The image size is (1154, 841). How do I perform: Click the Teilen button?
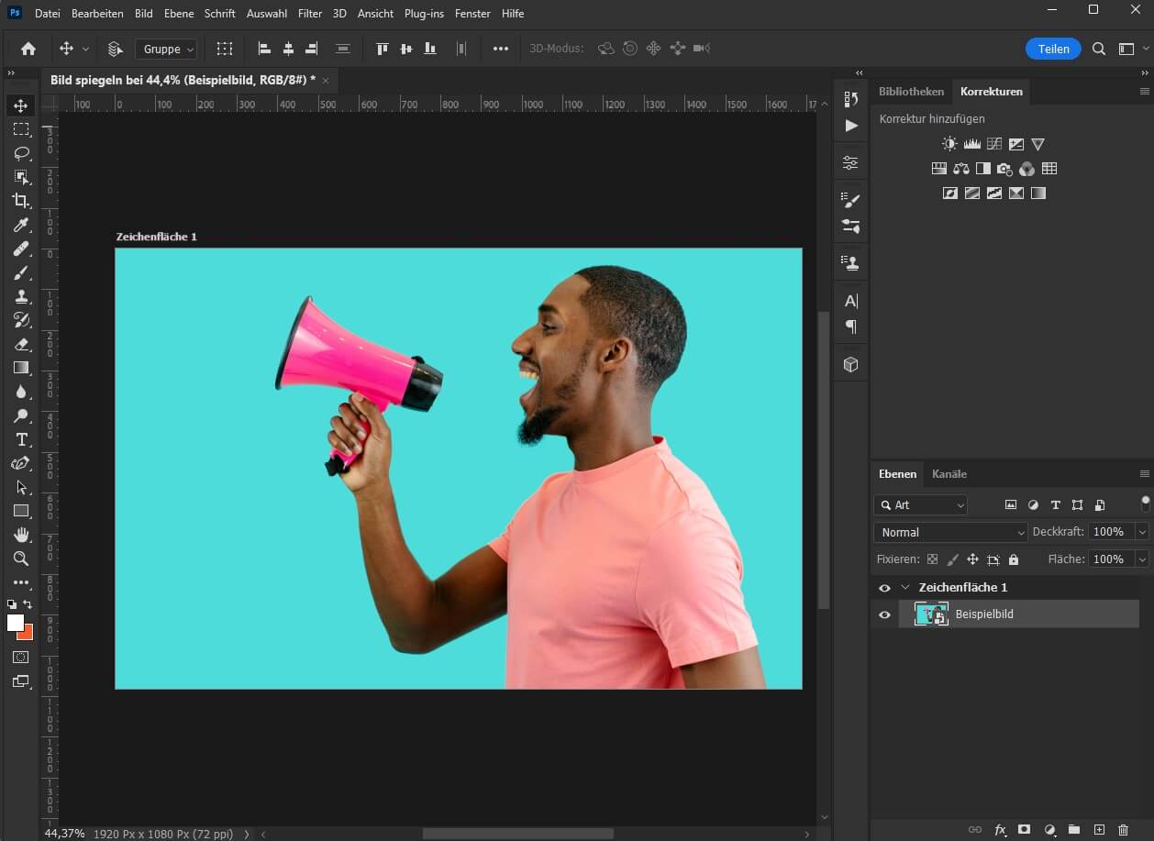[x=1052, y=49]
